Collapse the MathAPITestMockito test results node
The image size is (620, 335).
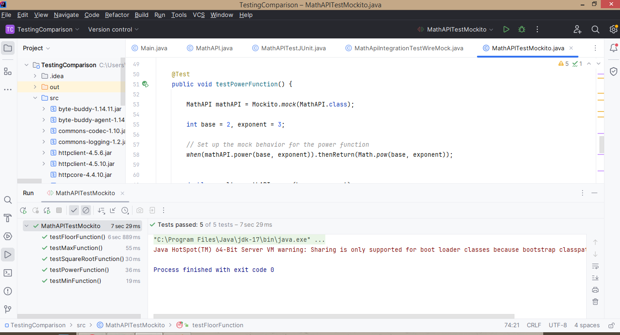26,226
